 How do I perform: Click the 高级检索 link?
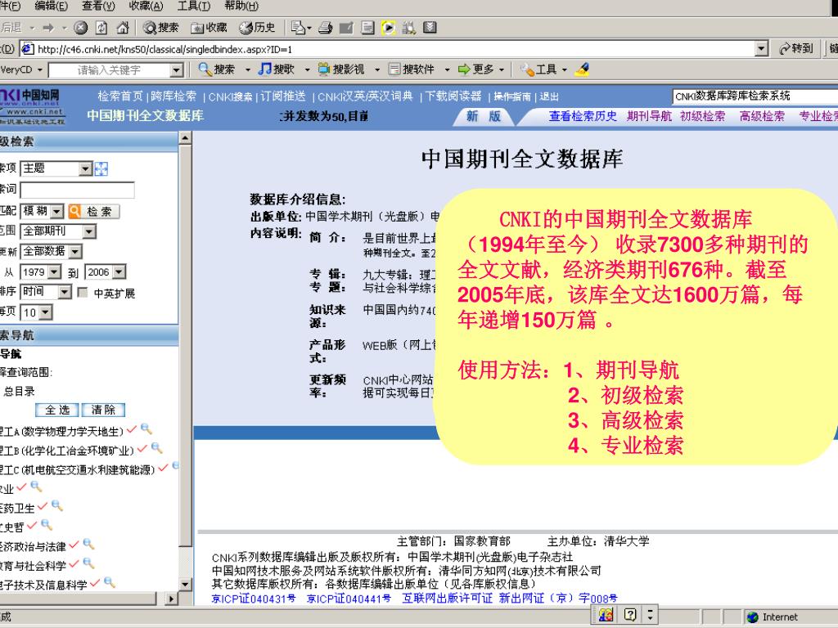coord(762,116)
